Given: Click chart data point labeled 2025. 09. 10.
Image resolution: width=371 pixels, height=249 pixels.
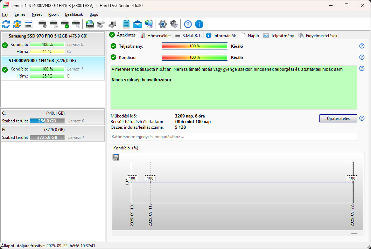Looking at the screenshot, I should click(x=132, y=182).
